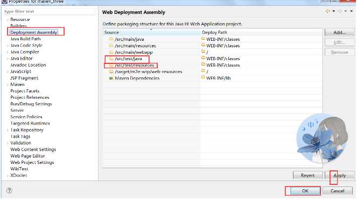The image size is (357, 201).
Task: Open the Project References page
Action: [30, 97]
